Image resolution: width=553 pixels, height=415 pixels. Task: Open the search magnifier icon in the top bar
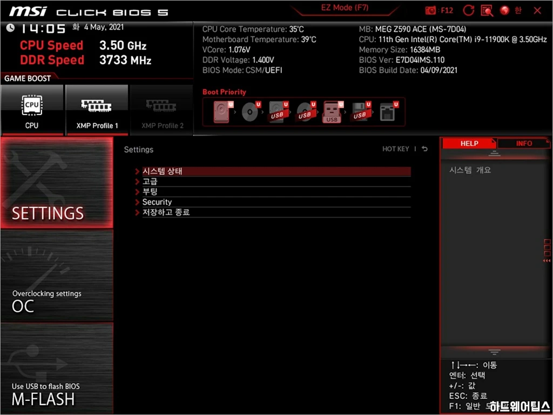click(x=487, y=11)
